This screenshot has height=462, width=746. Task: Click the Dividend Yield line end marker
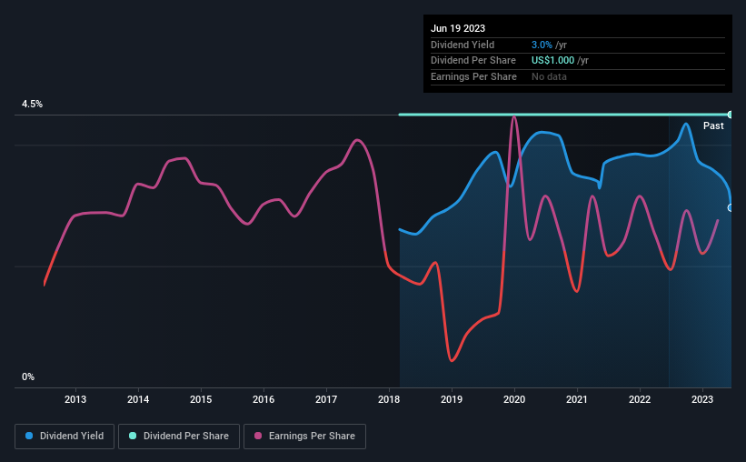[x=731, y=207]
